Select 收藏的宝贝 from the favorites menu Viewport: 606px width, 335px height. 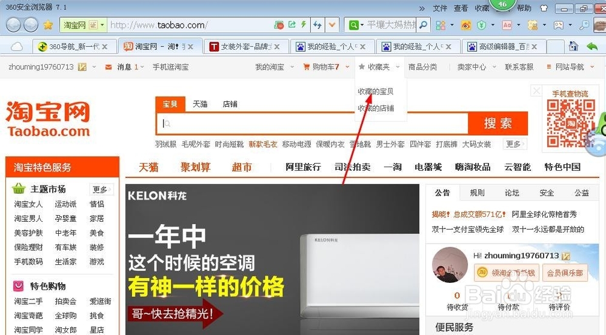[376, 91]
